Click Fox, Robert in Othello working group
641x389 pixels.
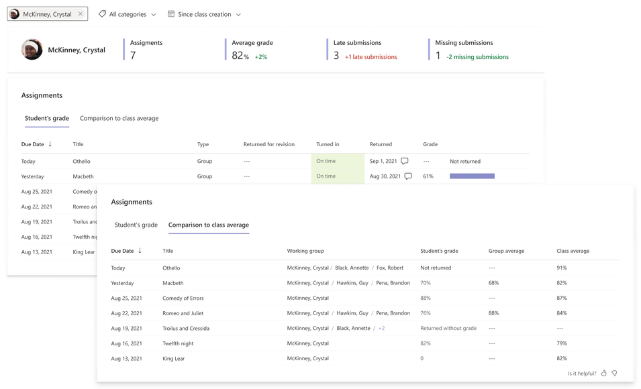(x=389, y=268)
